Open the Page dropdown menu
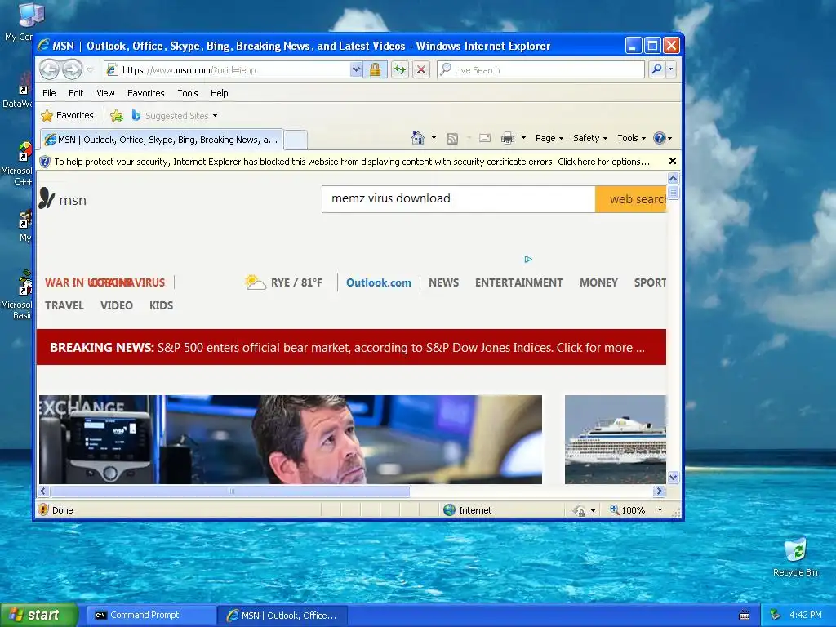 (549, 138)
